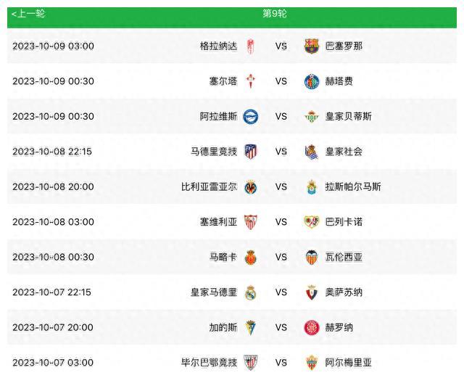Open the Osasuna club crest
Screen dimensions: 464x386
pyautogui.click(x=312, y=292)
